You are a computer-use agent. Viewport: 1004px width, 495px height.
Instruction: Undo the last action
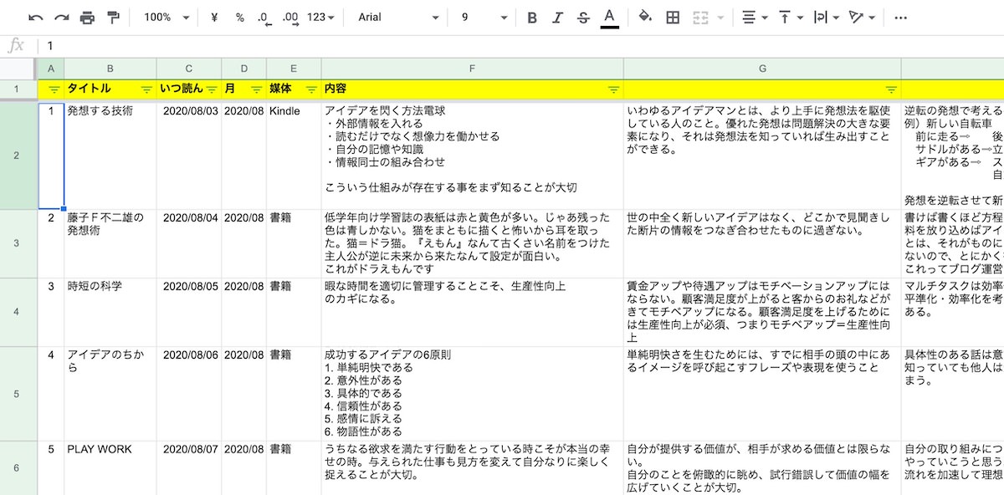pyautogui.click(x=36, y=18)
